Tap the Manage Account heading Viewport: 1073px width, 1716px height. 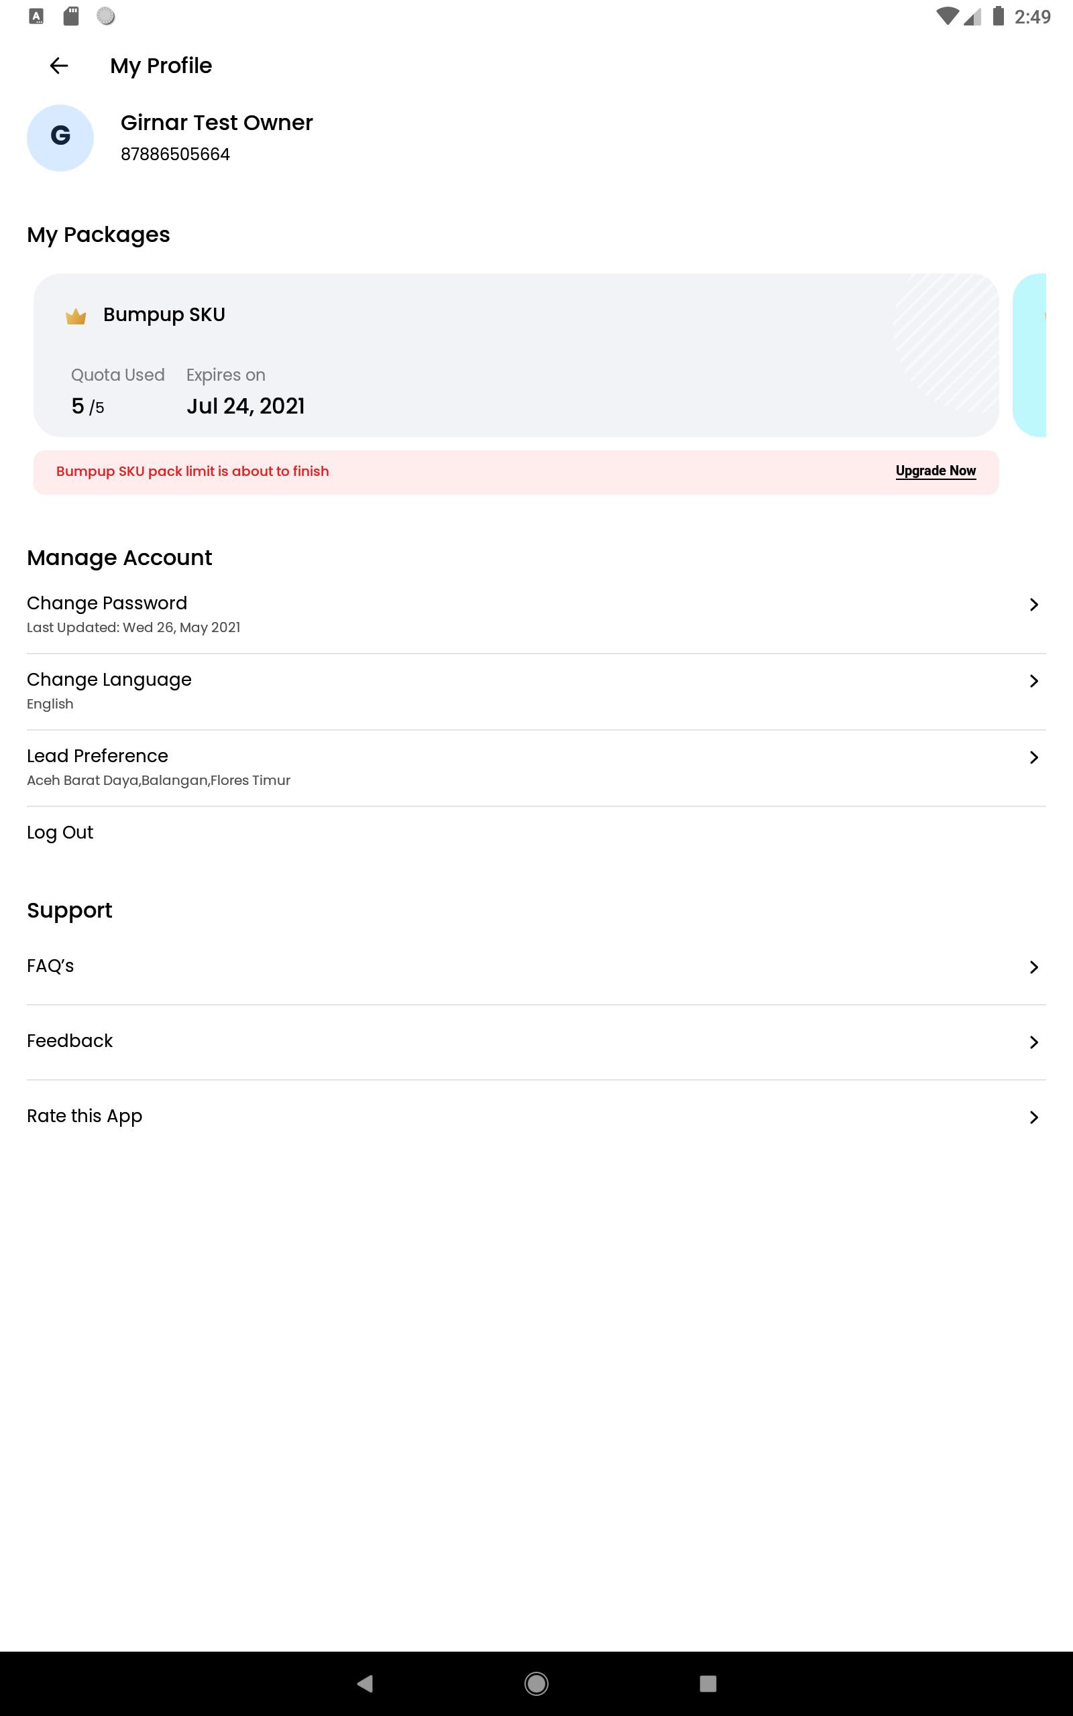coord(119,558)
